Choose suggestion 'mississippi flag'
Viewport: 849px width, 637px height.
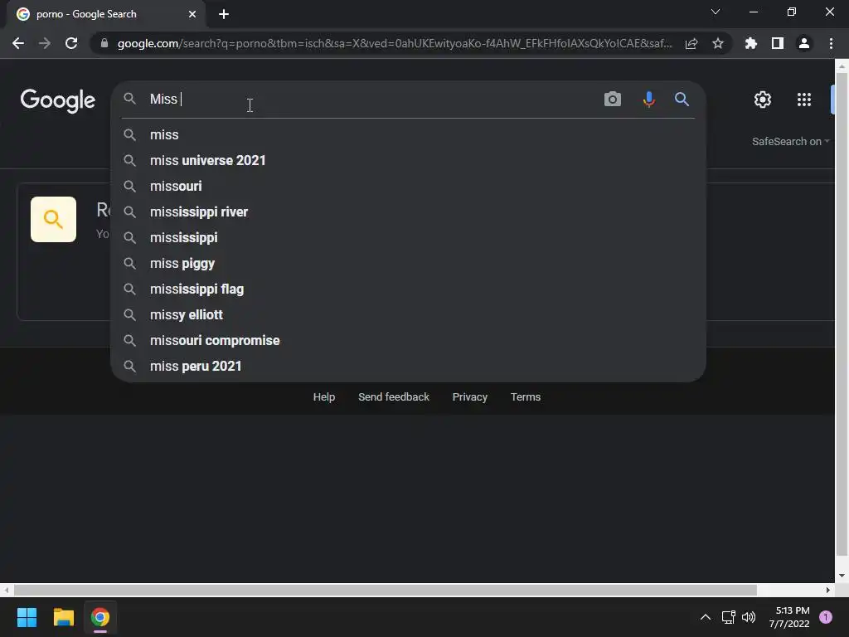[x=408, y=289]
